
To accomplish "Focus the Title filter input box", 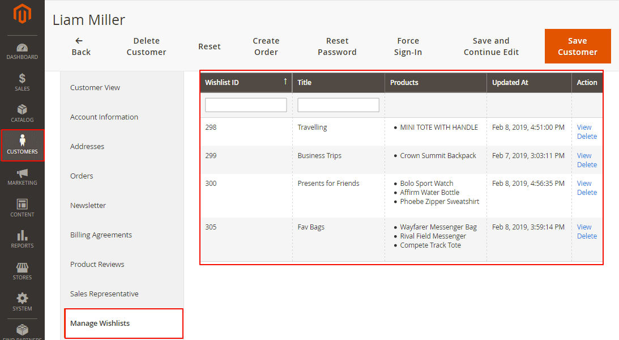I will [x=338, y=105].
